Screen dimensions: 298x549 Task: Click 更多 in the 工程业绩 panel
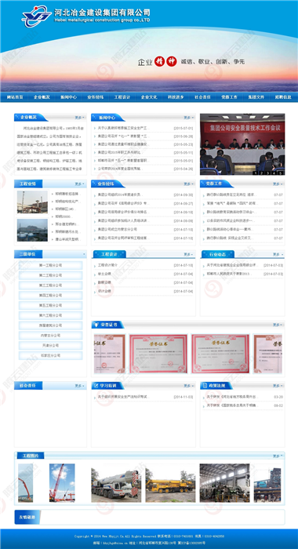click(79, 184)
